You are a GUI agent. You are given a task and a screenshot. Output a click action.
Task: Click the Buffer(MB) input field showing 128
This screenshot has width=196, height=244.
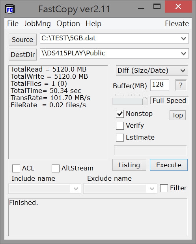click(160, 85)
